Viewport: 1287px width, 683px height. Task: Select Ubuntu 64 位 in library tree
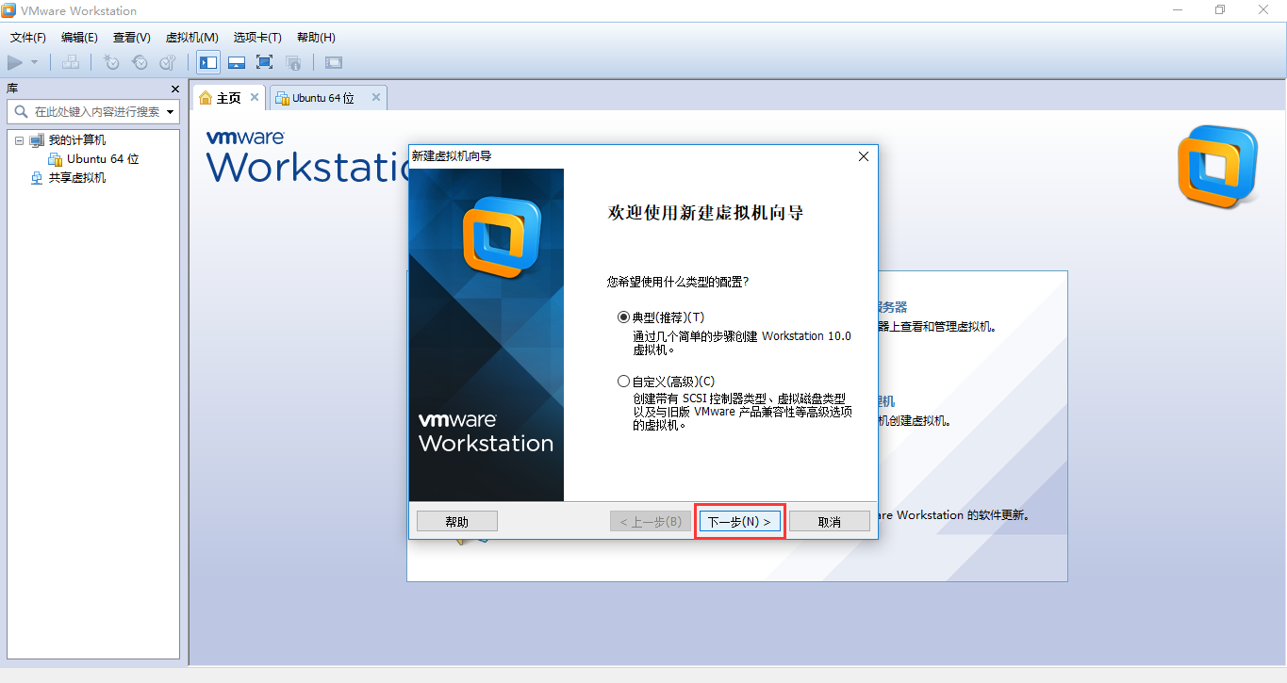pyautogui.click(x=103, y=159)
